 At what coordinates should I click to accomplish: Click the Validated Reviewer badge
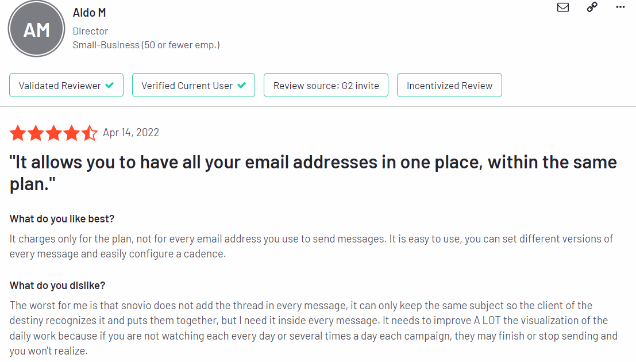point(66,85)
